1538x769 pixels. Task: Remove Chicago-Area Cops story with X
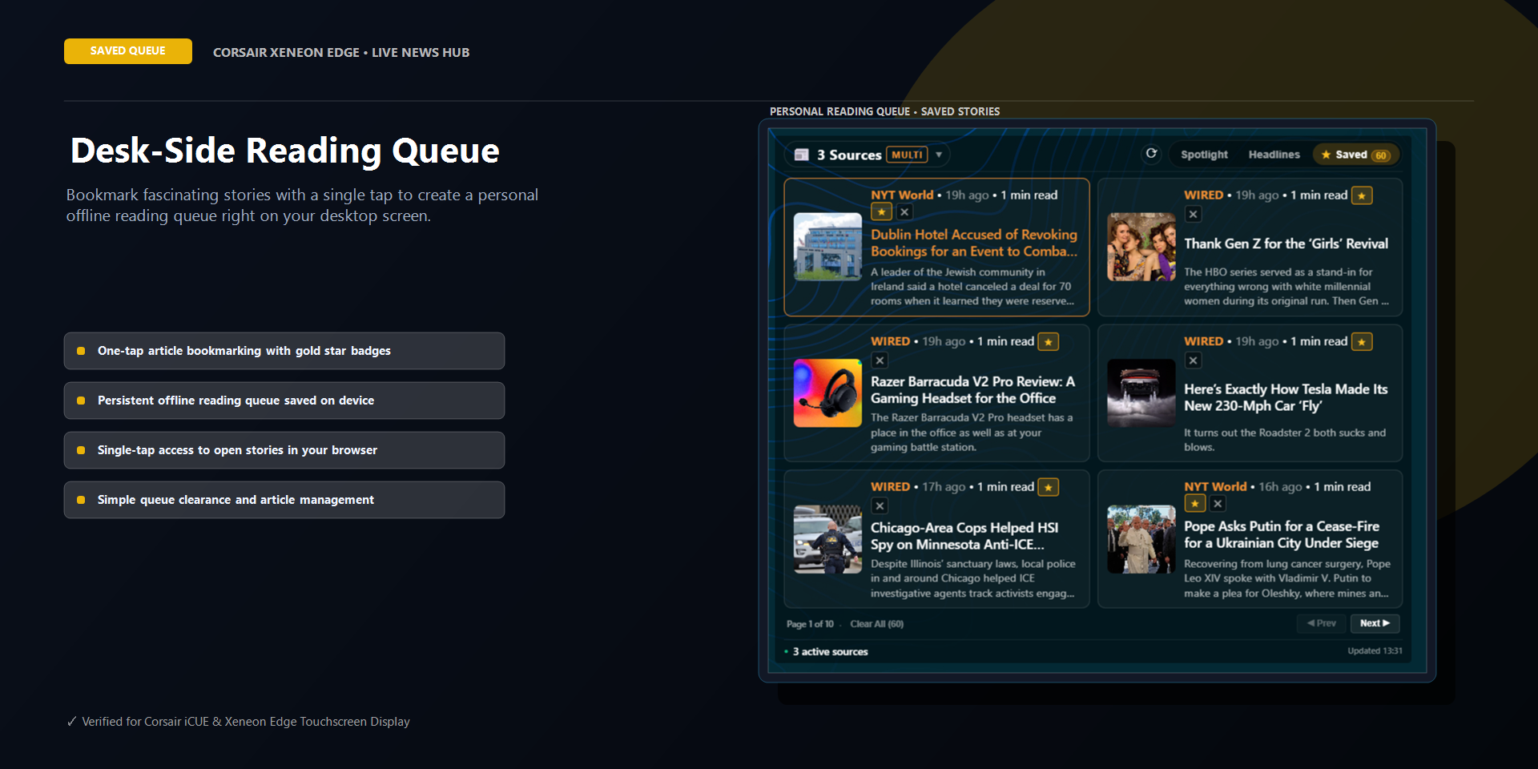880,506
